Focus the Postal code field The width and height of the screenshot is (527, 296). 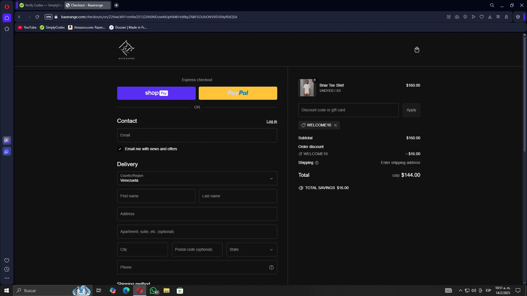pos(197,250)
